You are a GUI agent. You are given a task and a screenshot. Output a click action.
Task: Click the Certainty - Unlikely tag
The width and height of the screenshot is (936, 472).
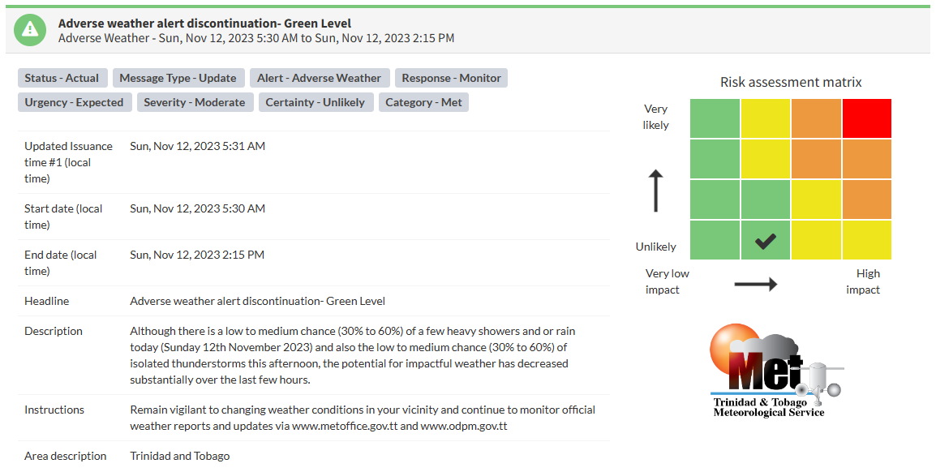pyautogui.click(x=316, y=102)
